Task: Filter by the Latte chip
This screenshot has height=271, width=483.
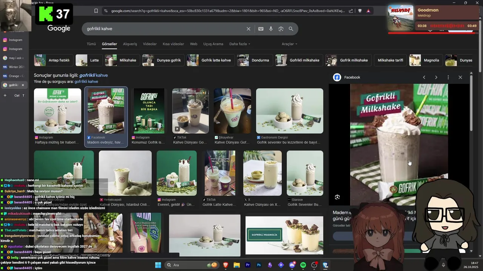Action: [x=89, y=60]
